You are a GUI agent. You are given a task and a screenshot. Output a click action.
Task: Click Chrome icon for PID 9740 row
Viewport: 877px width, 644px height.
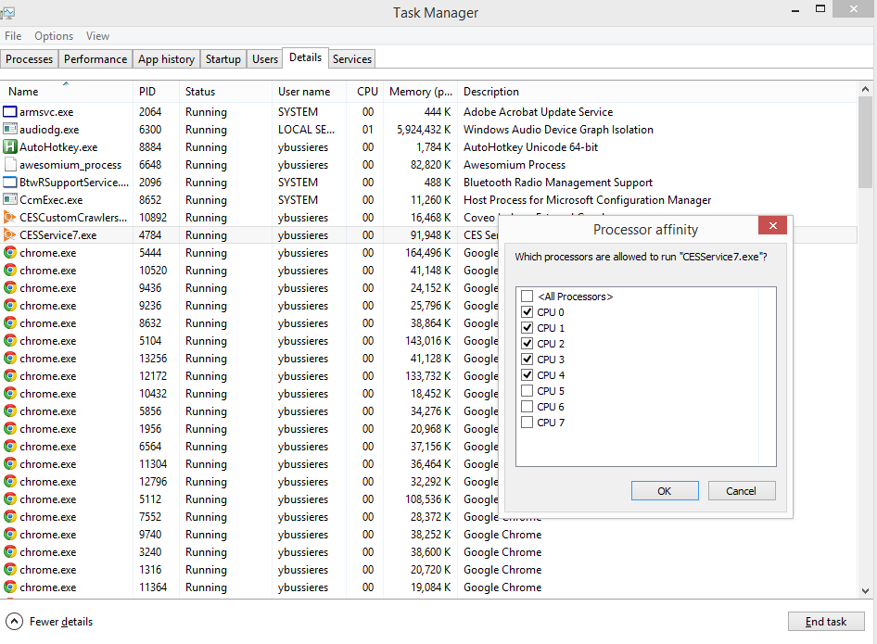(10, 534)
